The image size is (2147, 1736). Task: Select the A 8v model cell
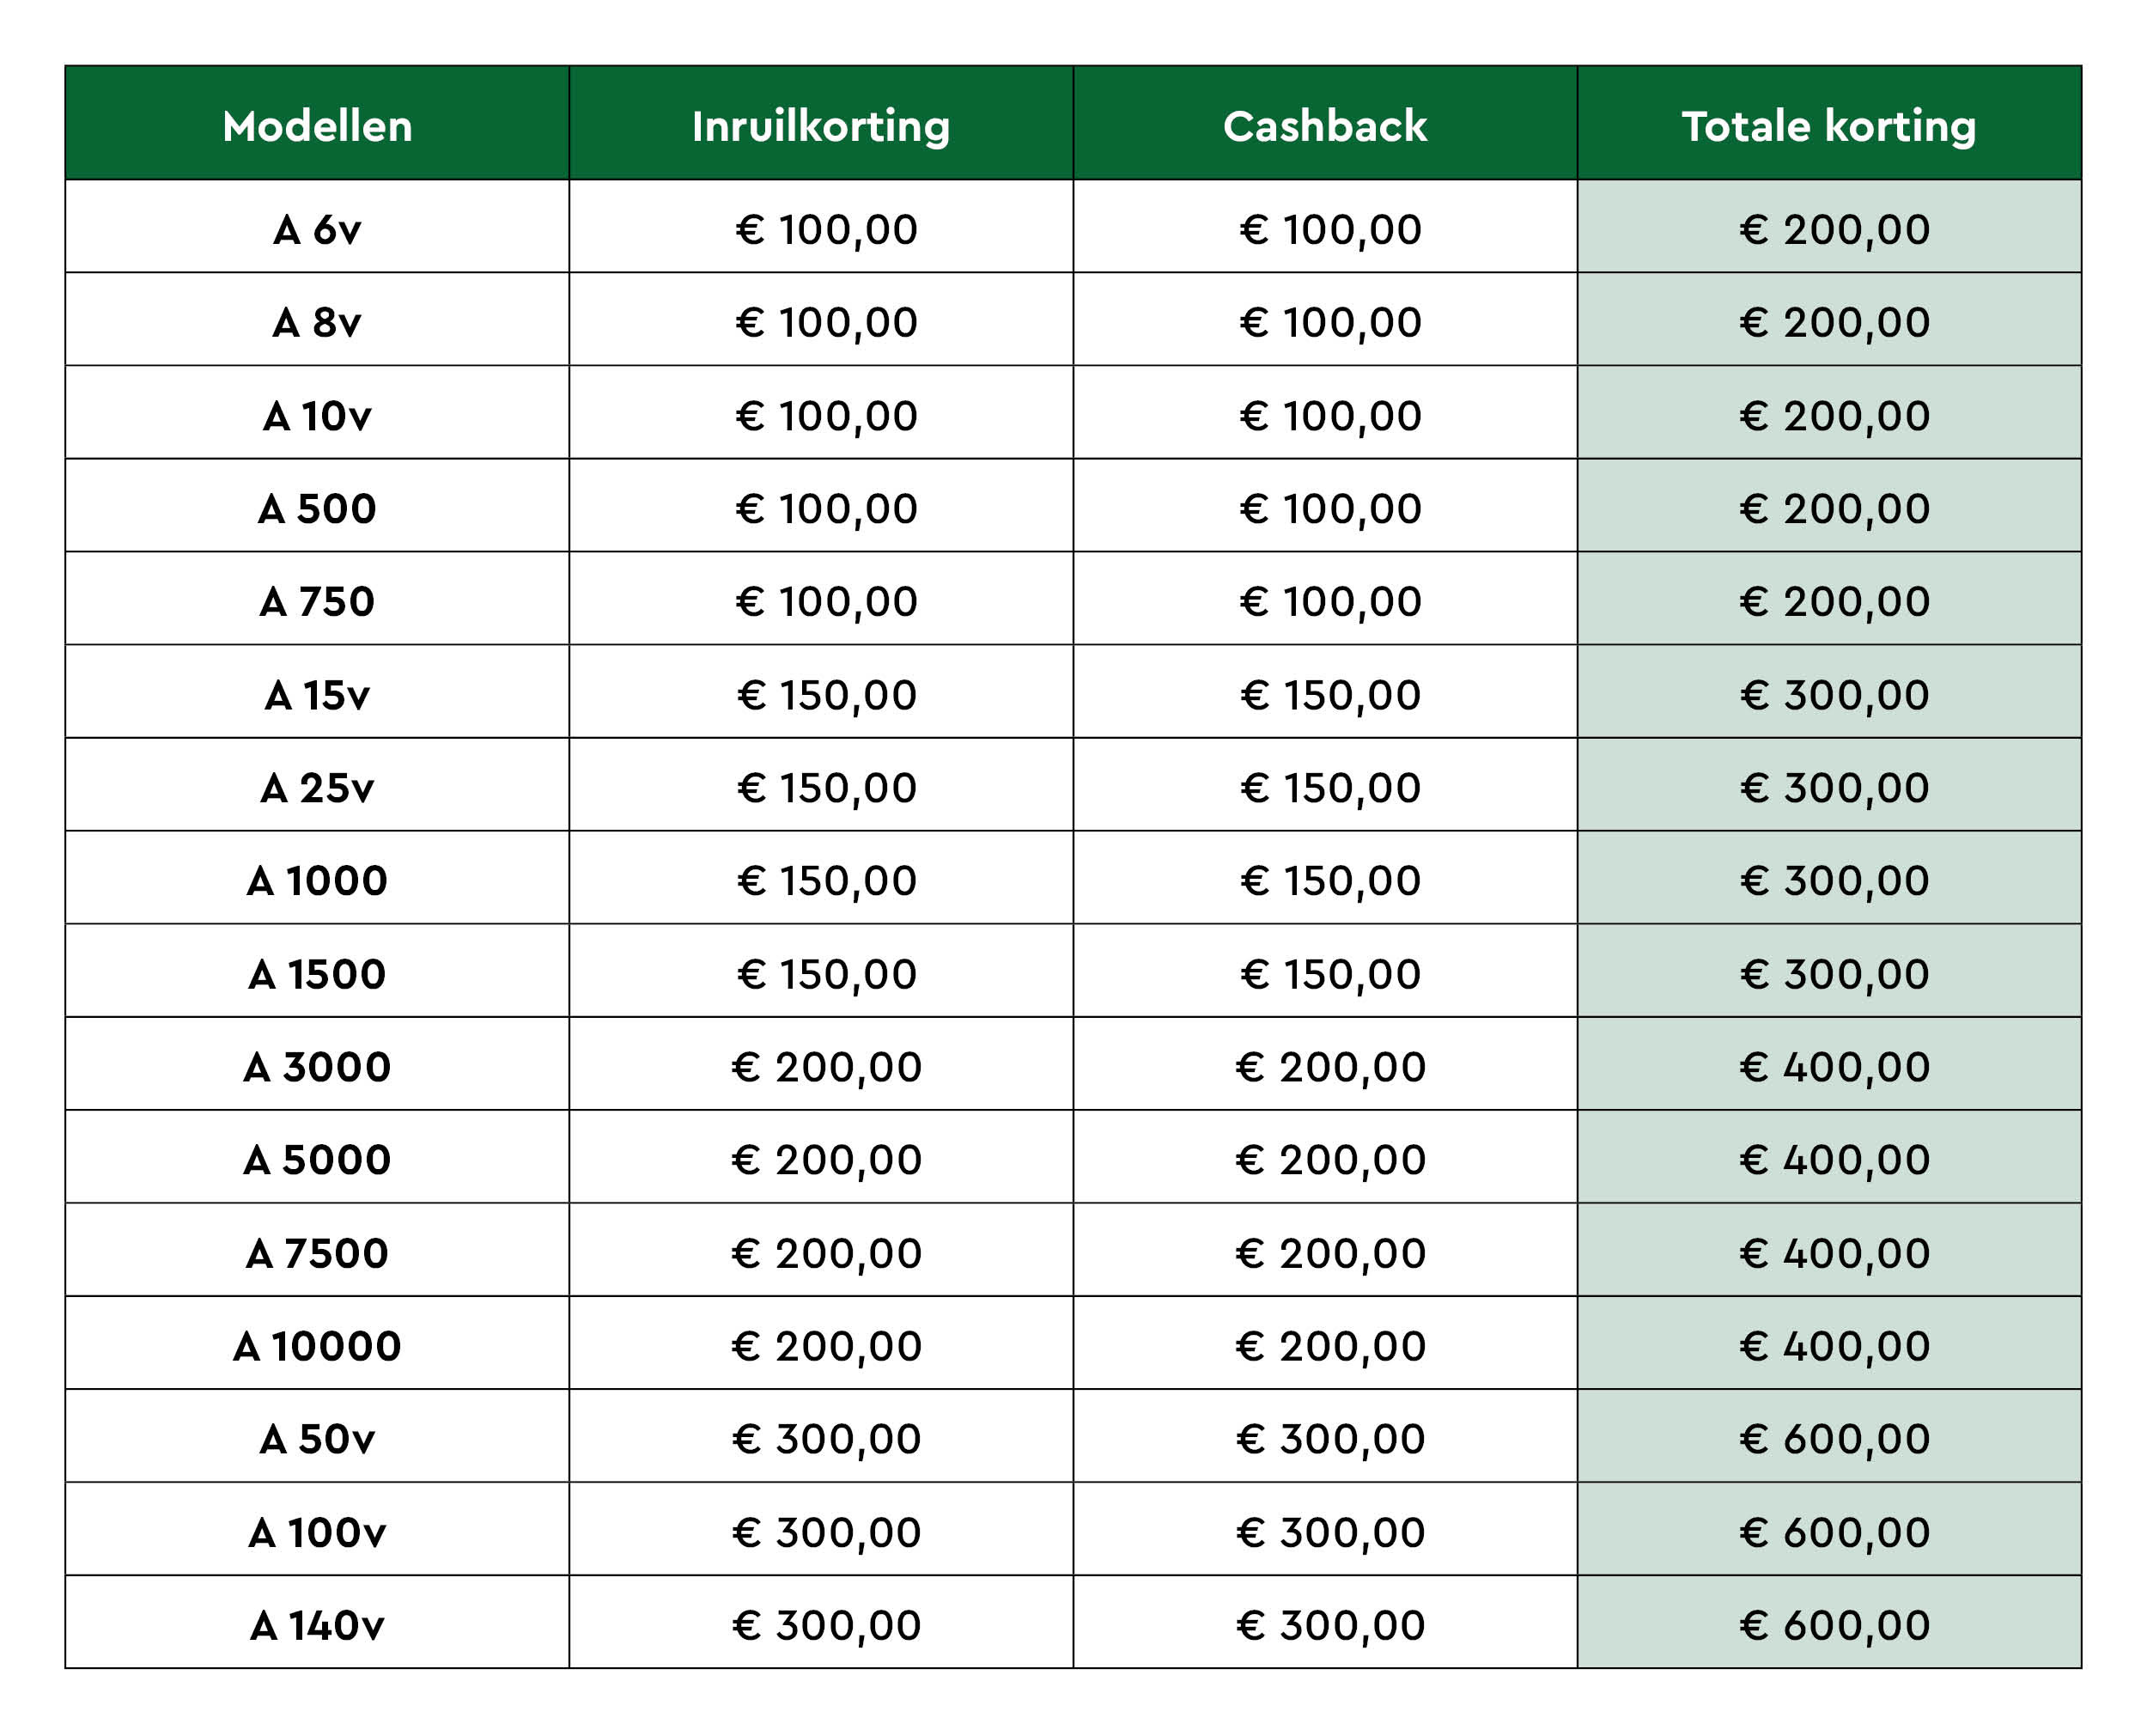pos(317,323)
